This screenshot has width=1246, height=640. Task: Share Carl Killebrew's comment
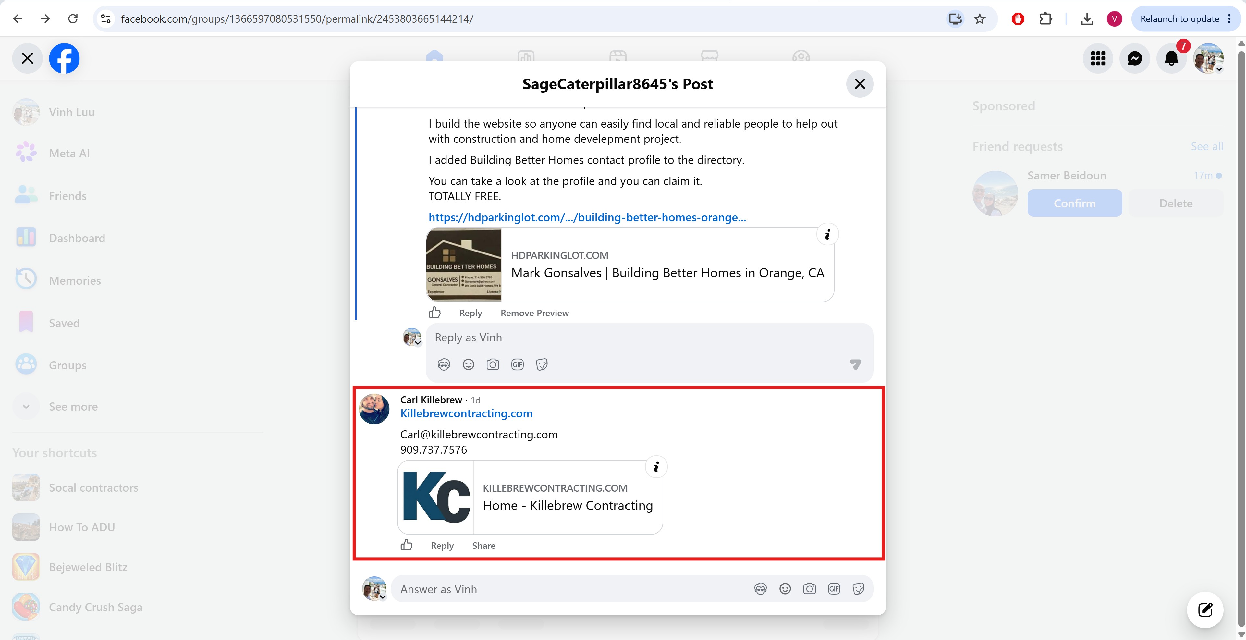[x=484, y=546]
